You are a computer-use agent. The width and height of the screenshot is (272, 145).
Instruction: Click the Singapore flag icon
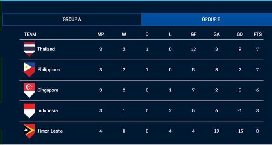pos(29,90)
